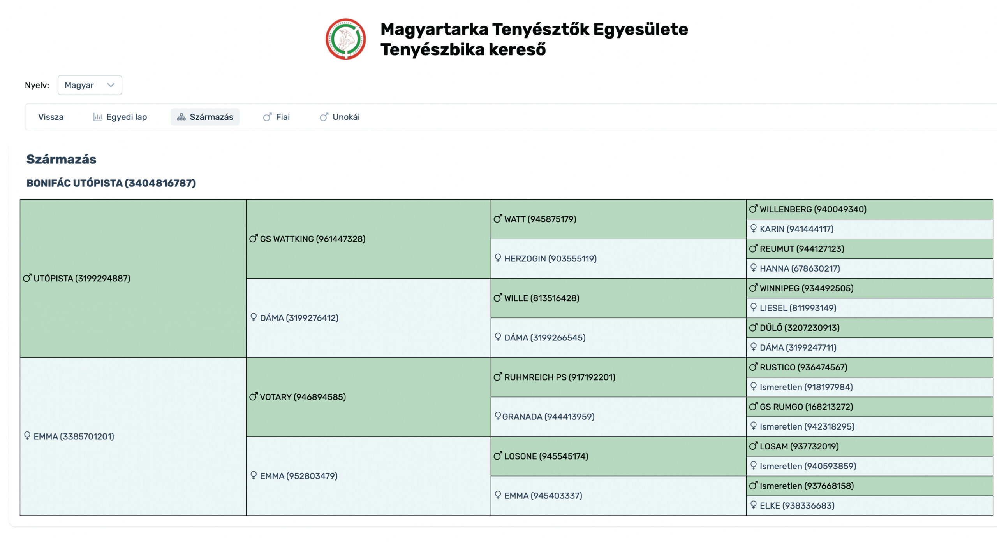997x542 pixels.
Task: Click the male symbol icon beside Fiai
Action: 267,117
